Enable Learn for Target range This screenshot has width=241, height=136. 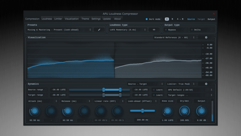tap(158, 95)
